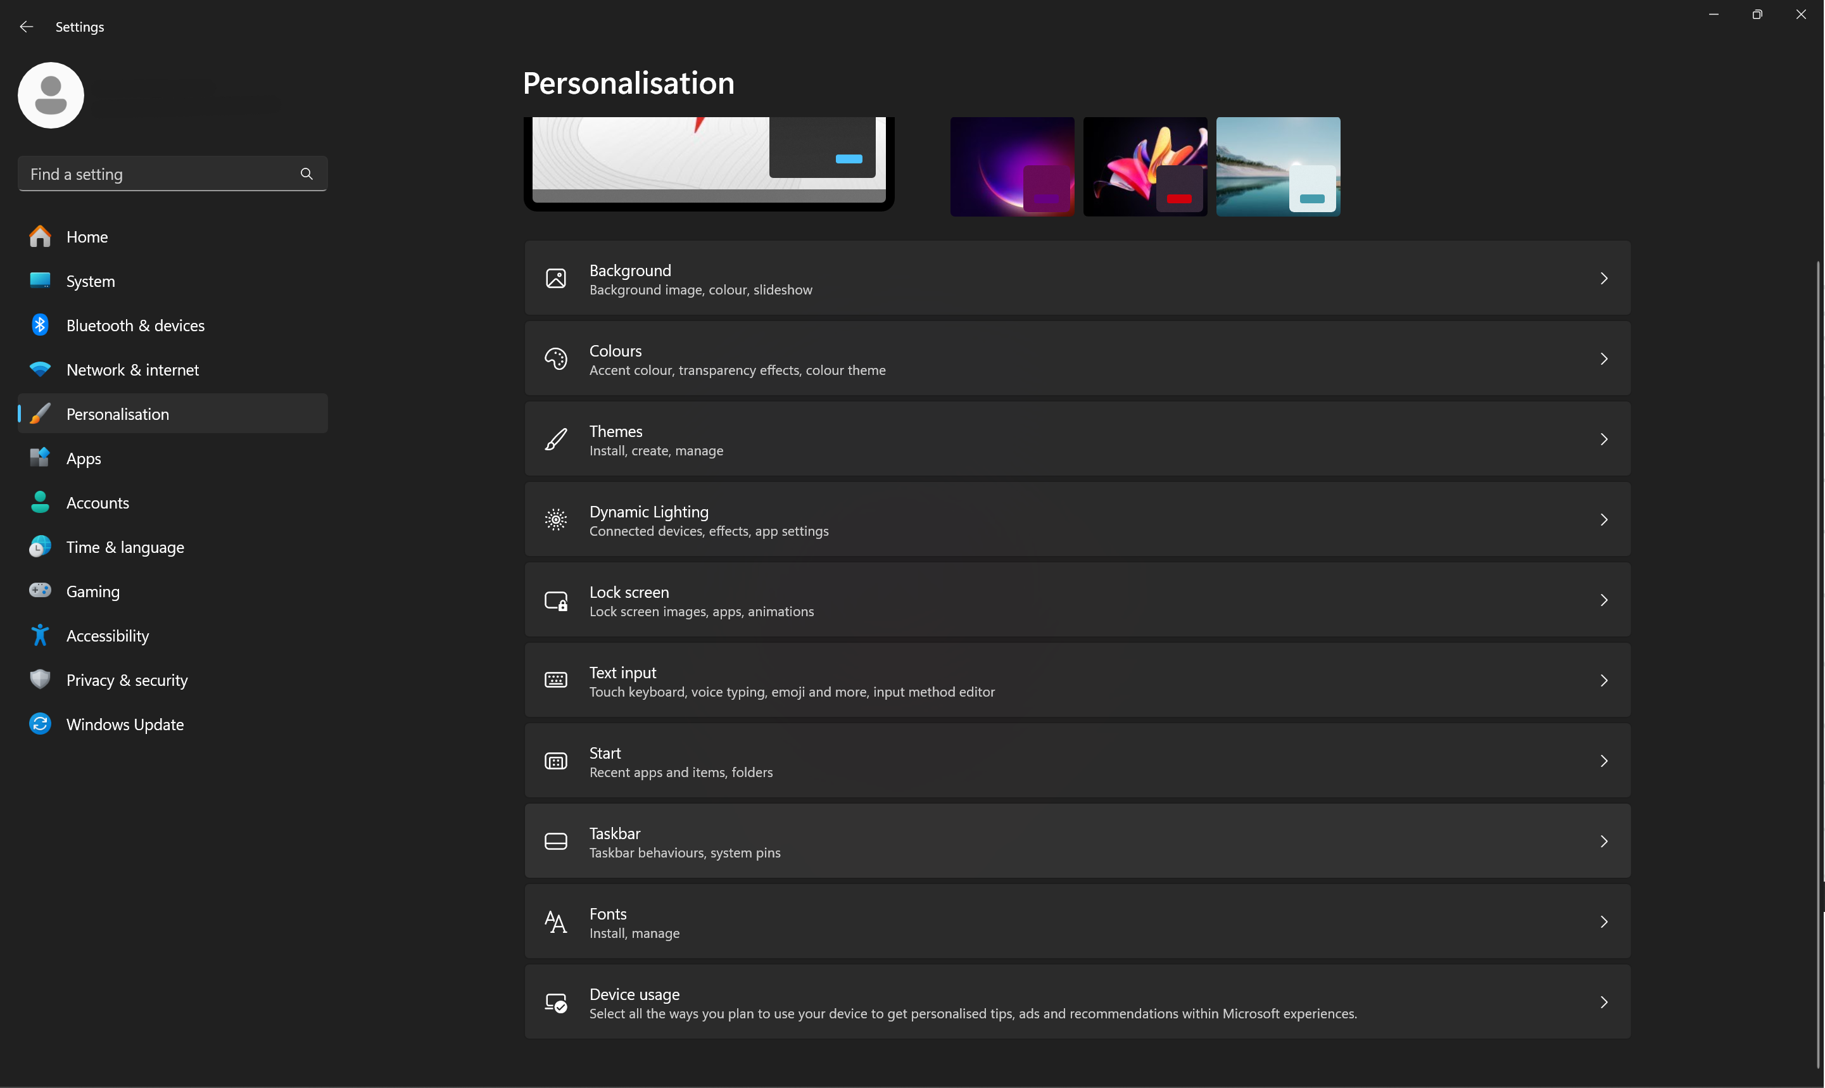
Task: Apply the colourful flower theme thumbnail
Action: pyautogui.click(x=1145, y=167)
